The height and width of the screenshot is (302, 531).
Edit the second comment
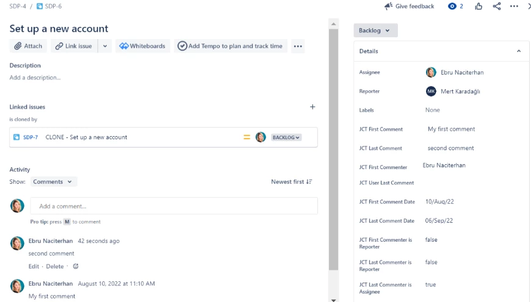[34, 267]
